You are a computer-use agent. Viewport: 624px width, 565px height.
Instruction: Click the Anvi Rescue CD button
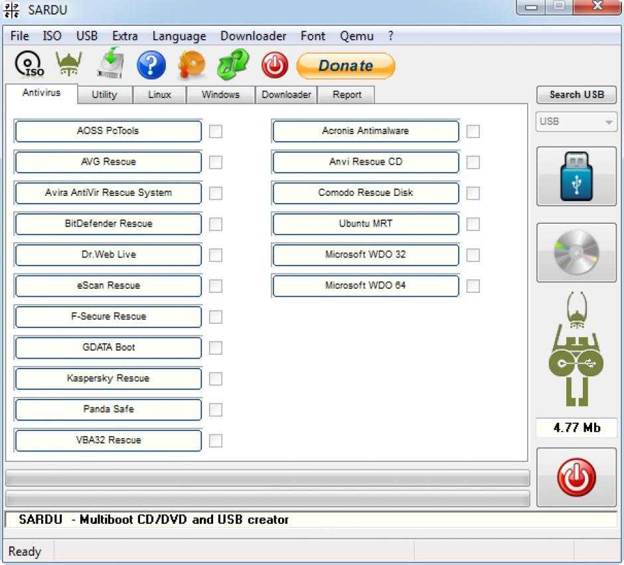366,162
